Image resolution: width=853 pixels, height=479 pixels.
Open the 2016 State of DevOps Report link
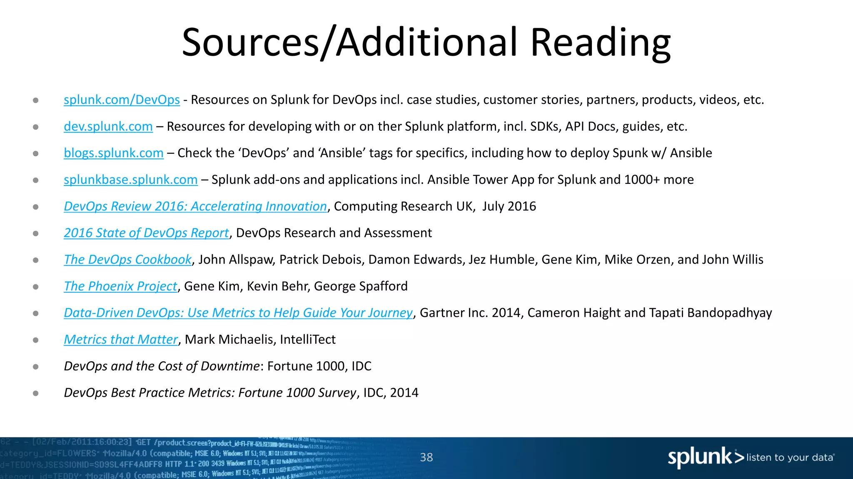(146, 233)
